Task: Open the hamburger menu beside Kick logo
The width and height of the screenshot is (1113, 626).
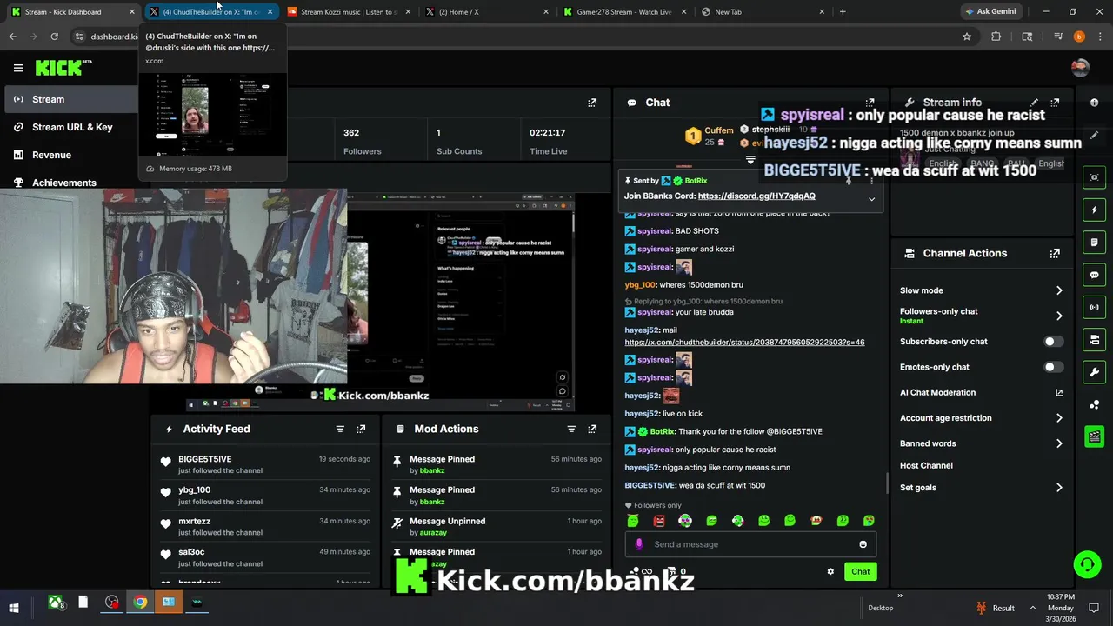Action: click(18, 68)
